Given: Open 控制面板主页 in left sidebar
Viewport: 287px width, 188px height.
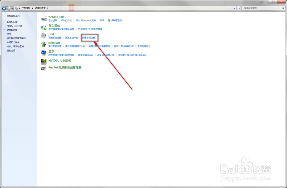Looking at the screenshot, I should coord(13,16).
